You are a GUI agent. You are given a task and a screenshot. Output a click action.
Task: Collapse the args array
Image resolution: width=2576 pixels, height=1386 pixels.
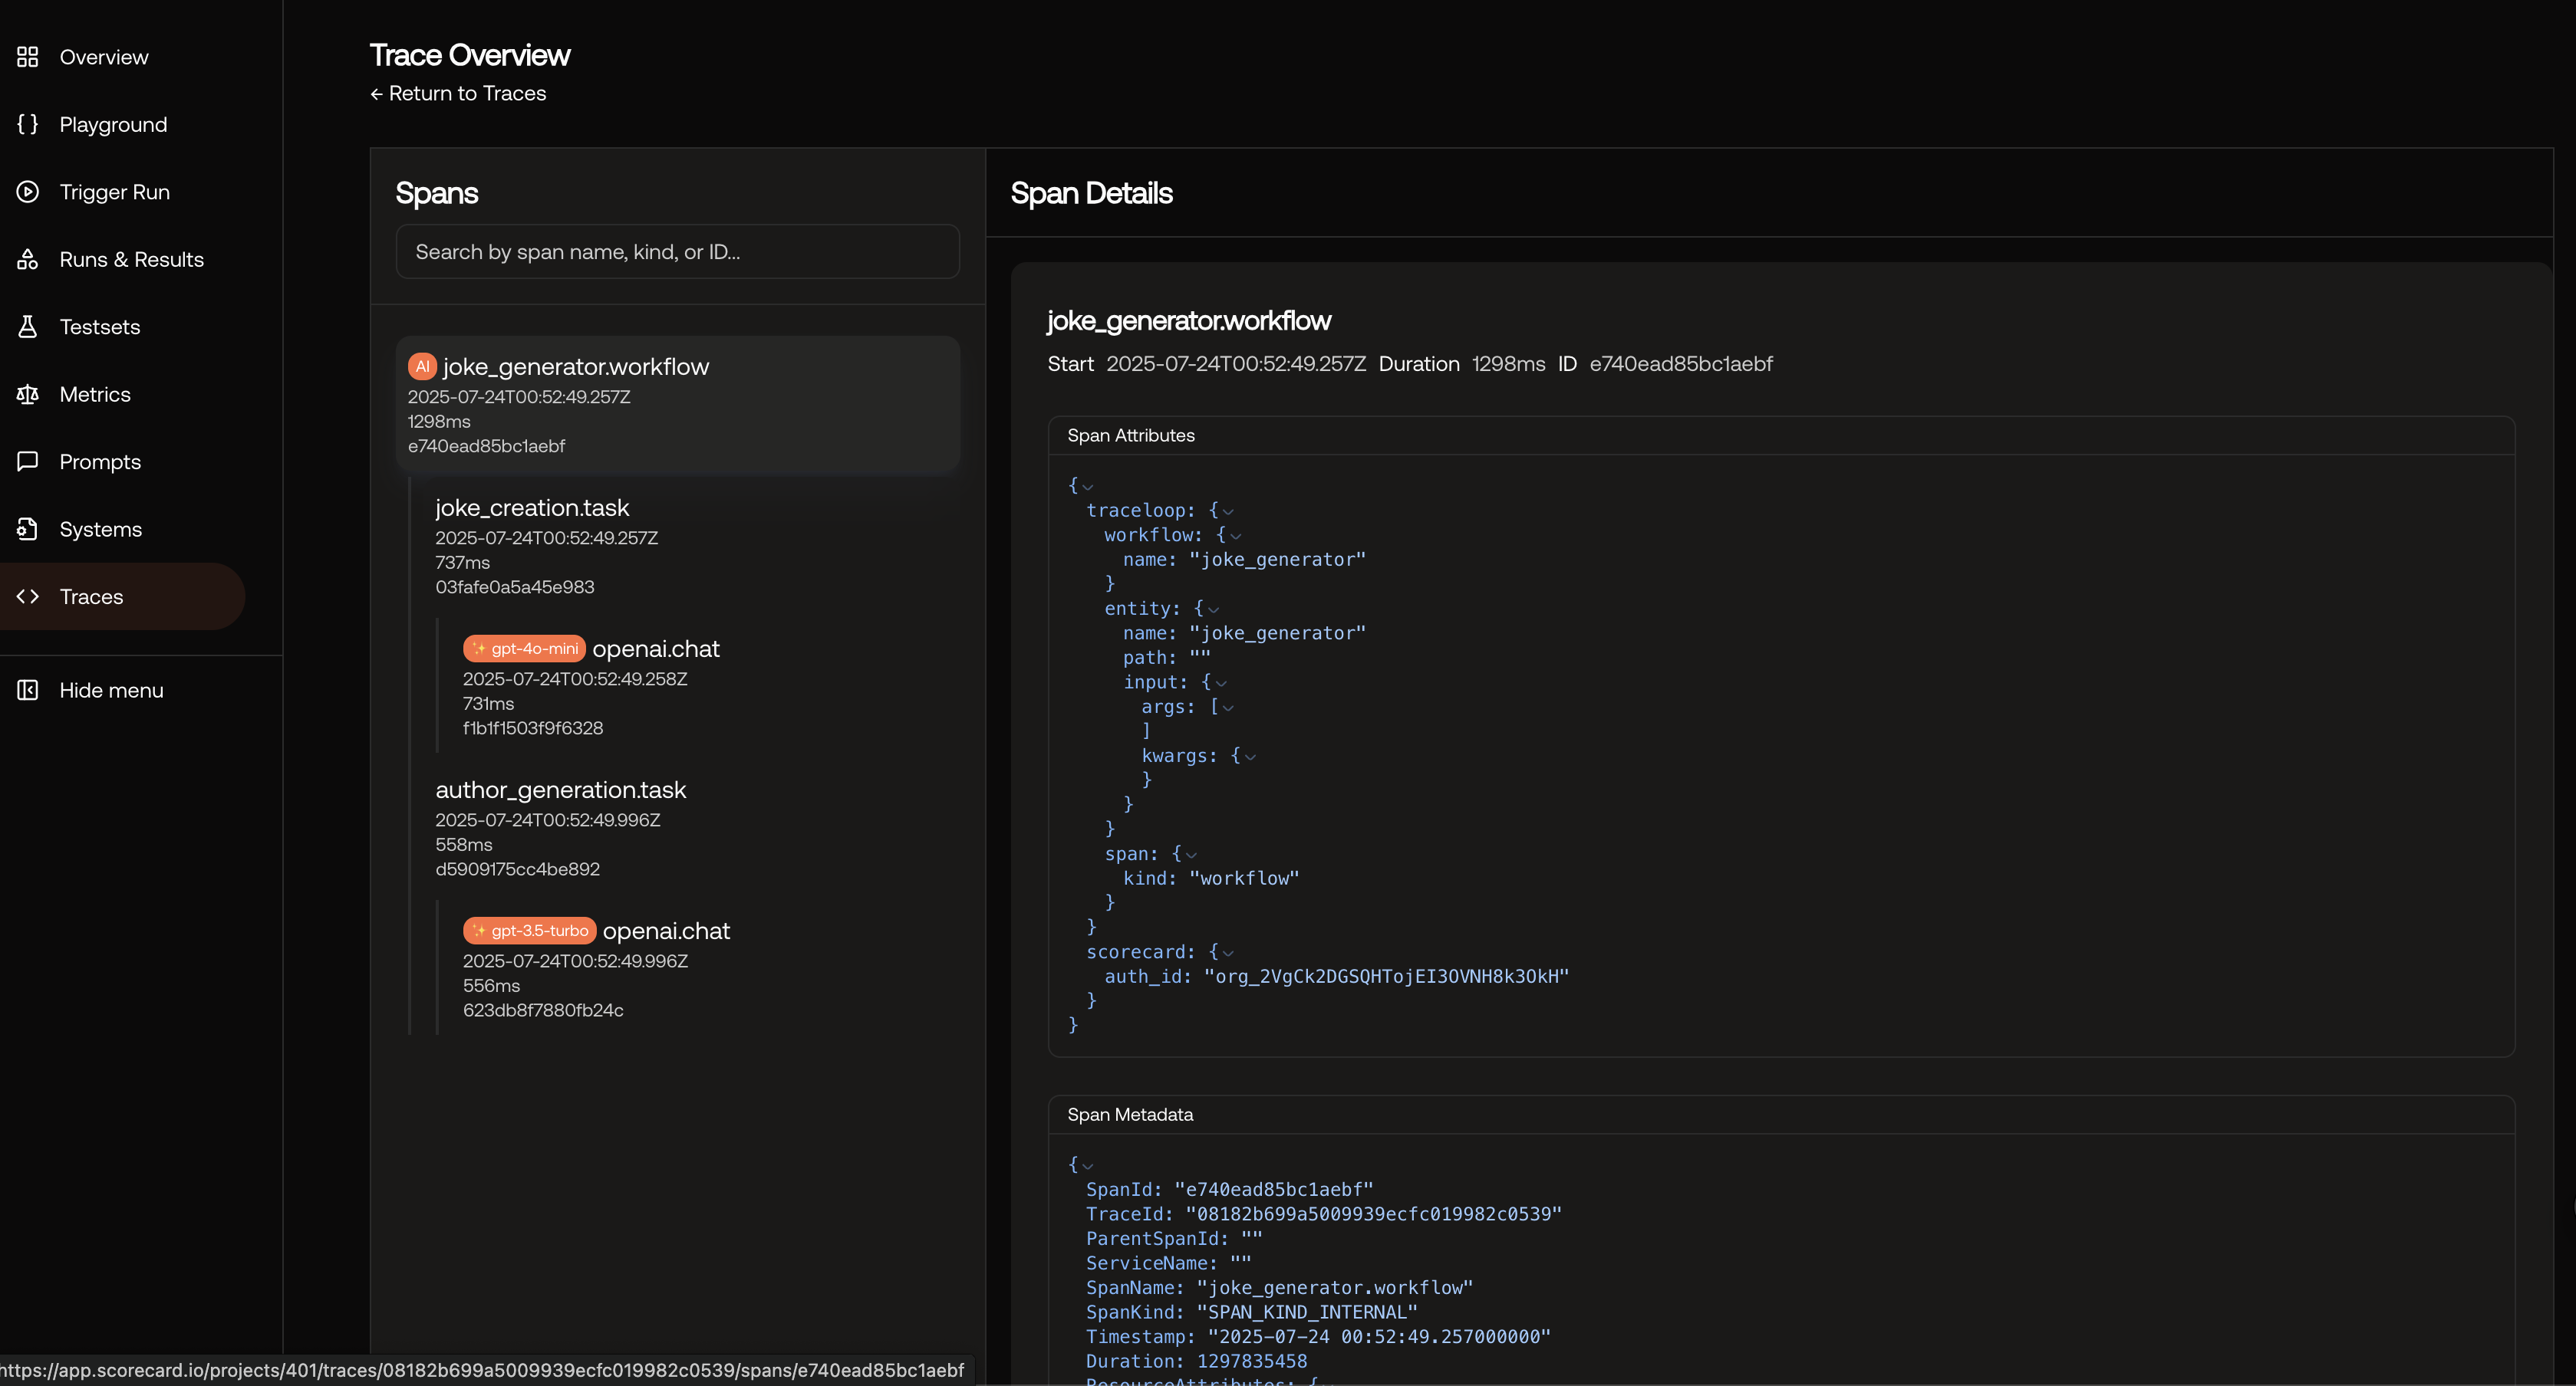tap(1229, 708)
